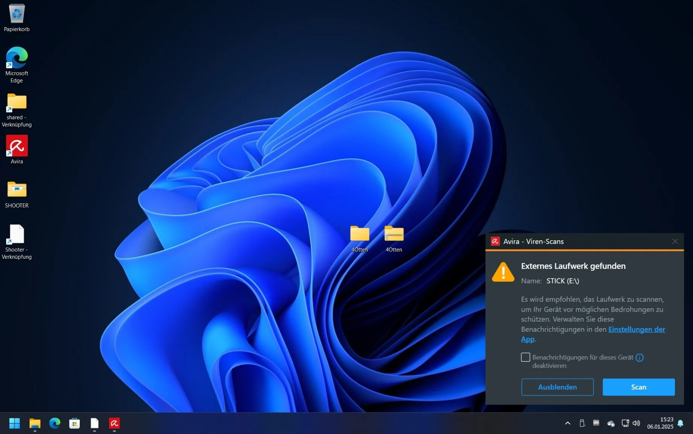This screenshot has width=693, height=434.
Task: Select the 'shared - Verknüpfung' folder shortcut
Action: tap(17, 102)
